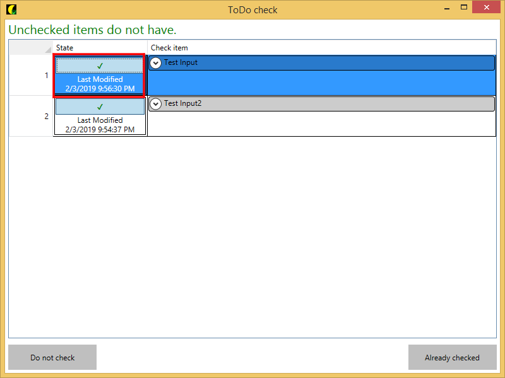Select the Test Input item bar
The height and width of the screenshot is (378, 505).
(328, 63)
